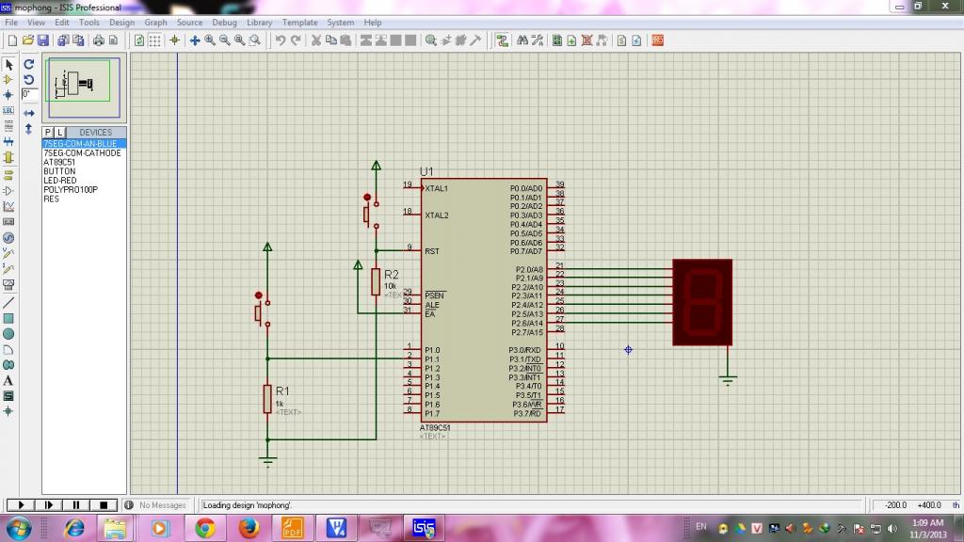Select the 2D line drawing tool
Screen dimensions: 964x542
8,303
